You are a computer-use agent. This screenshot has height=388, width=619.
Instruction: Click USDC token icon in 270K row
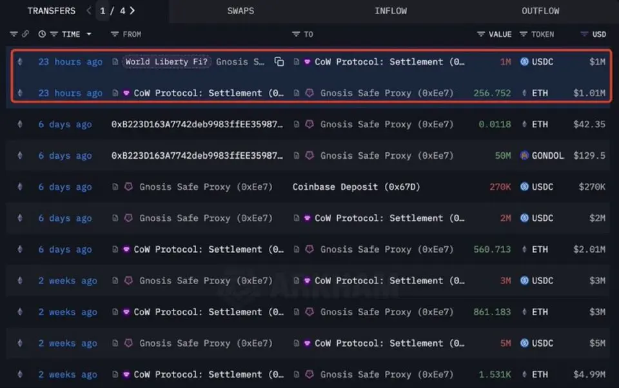tap(524, 187)
